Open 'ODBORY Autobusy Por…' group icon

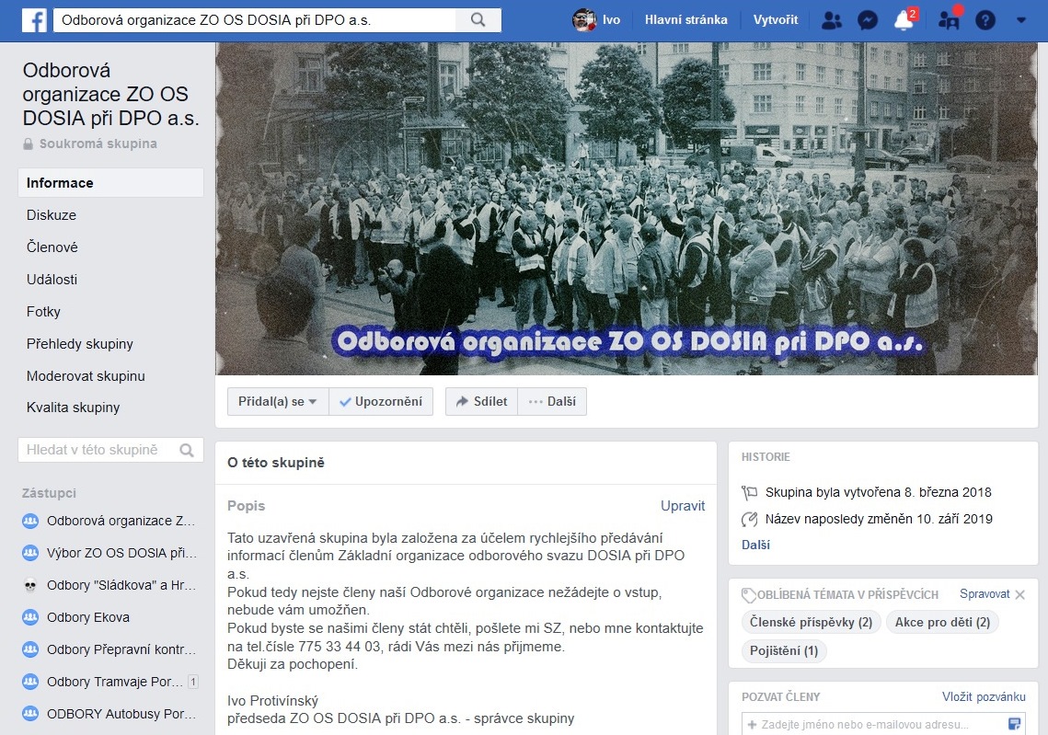click(x=30, y=714)
